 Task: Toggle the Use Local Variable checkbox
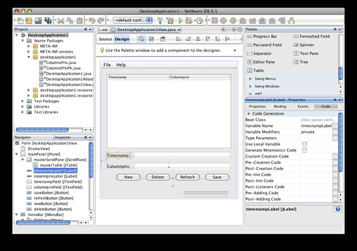(x=305, y=144)
